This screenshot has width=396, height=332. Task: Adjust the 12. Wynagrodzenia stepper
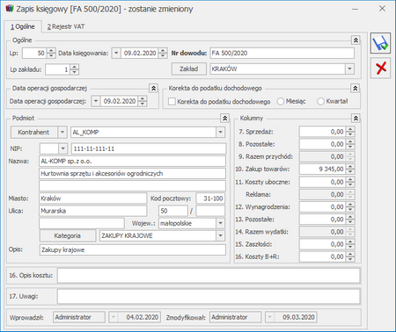pos(350,206)
